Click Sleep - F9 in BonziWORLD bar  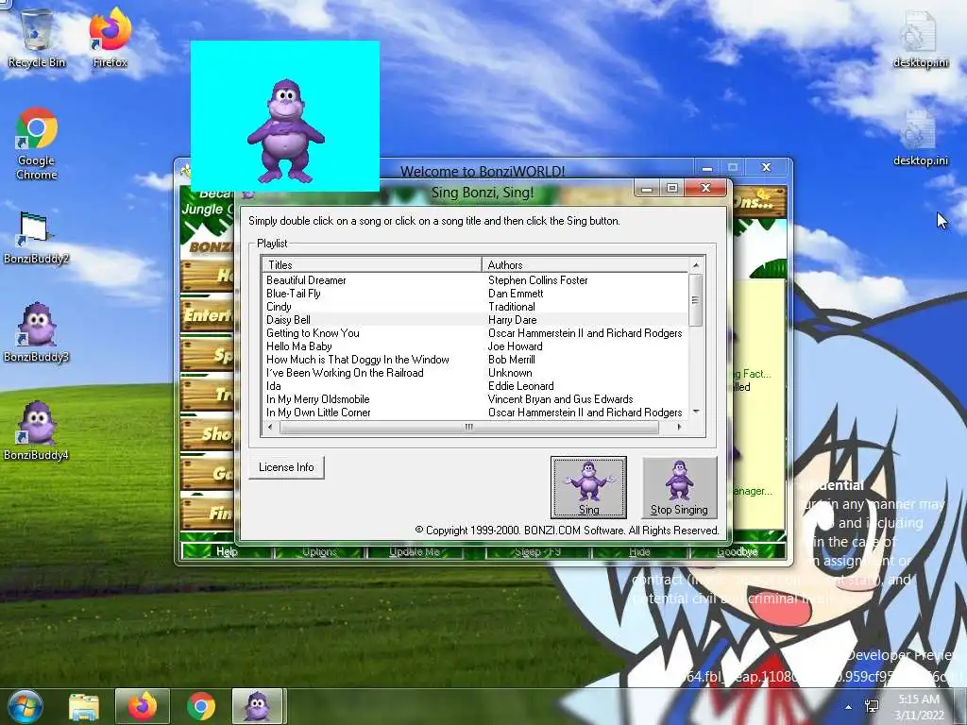pos(537,551)
